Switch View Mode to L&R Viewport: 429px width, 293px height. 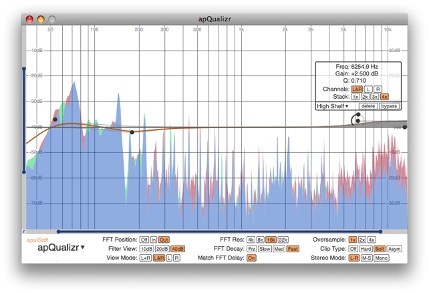pos(159,258)
